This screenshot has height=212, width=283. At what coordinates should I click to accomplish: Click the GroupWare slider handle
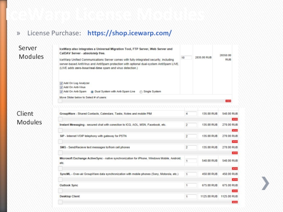(60, 119)
